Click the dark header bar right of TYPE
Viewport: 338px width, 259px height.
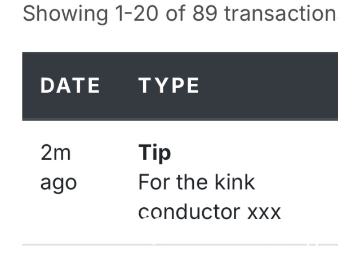tap(268, 86)
